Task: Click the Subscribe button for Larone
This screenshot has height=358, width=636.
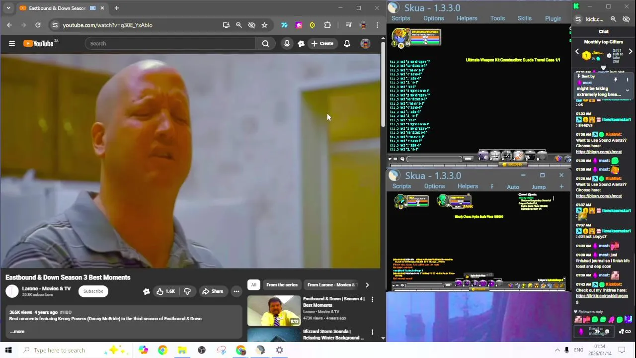Action: (x=93, y=291)
